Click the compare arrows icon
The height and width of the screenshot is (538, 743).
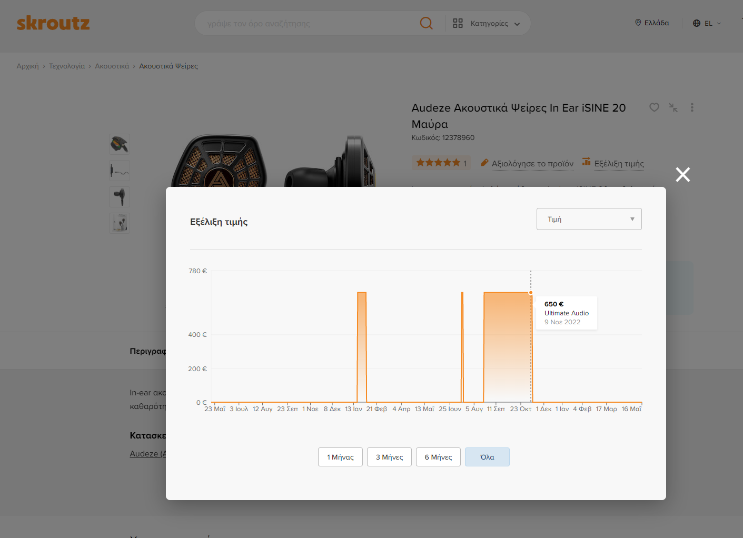(x=673, y=107)
